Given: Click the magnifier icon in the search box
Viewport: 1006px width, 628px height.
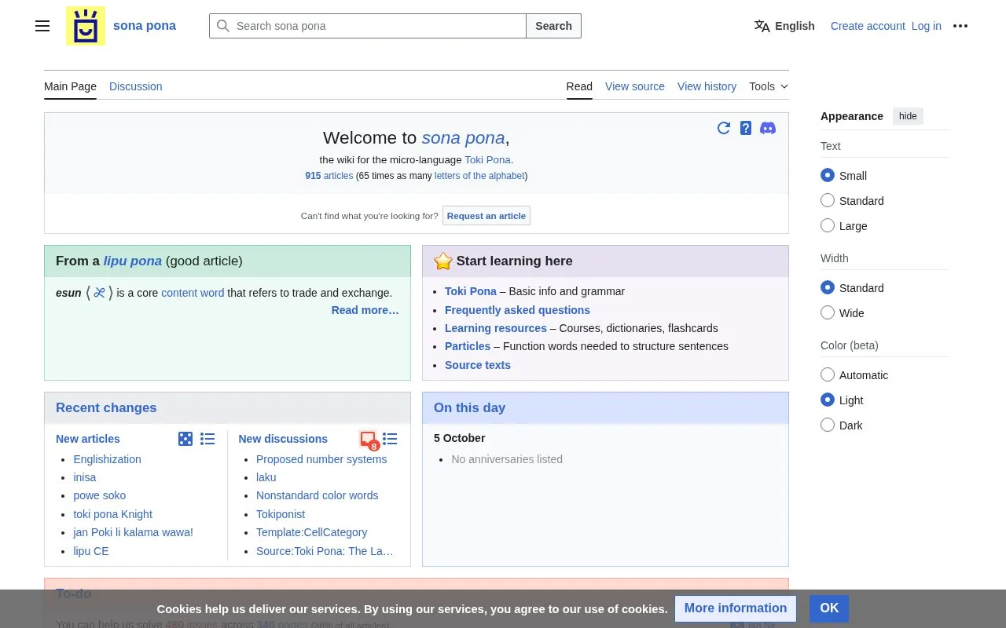Looking at the screenshot, I should tap(223, 26).
